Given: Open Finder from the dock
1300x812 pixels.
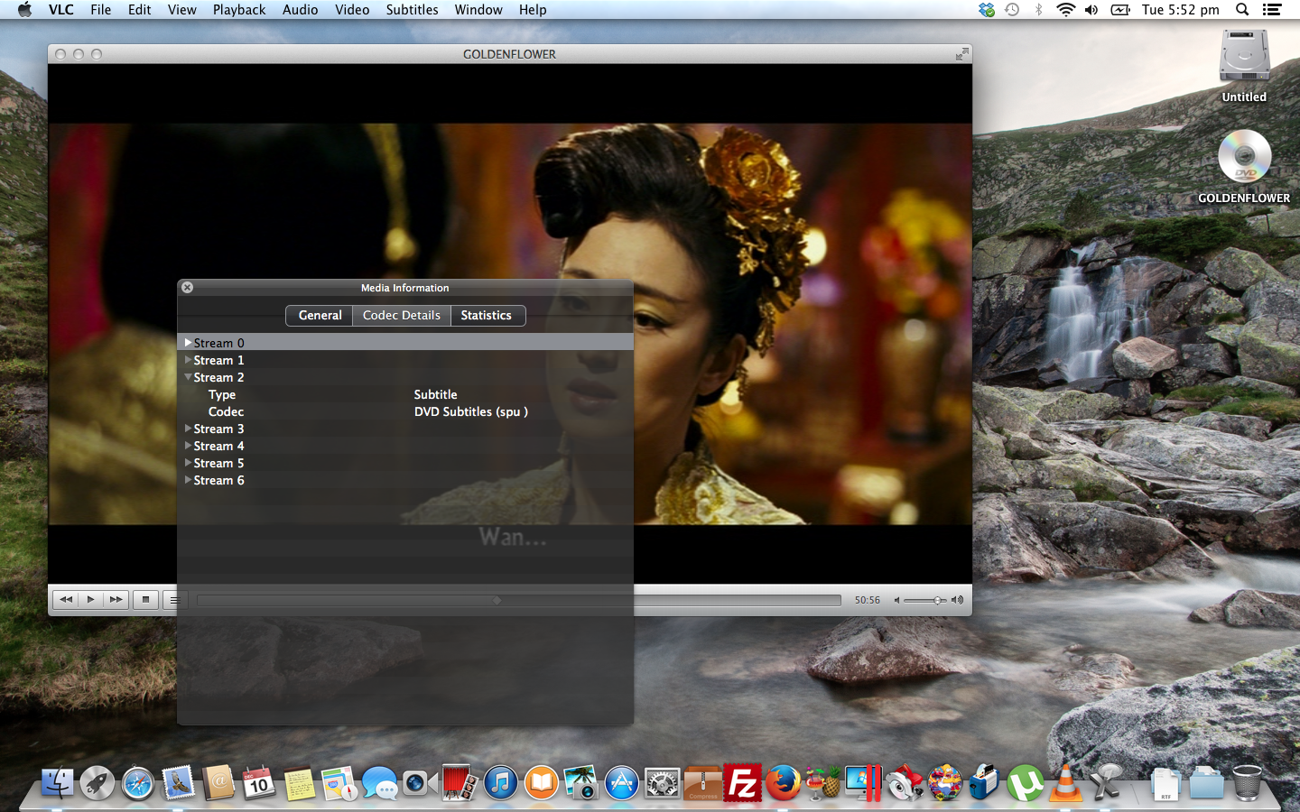Looking at the screenshot, I should click(x=57, y=783).
